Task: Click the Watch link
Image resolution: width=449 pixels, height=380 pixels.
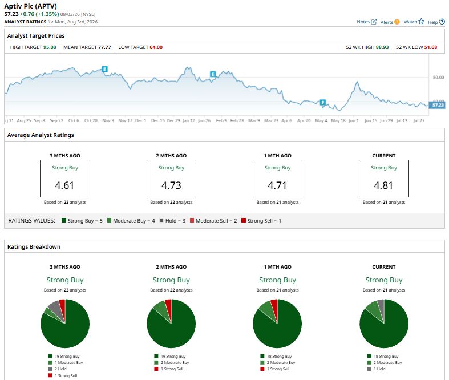Action: (410, 22)
